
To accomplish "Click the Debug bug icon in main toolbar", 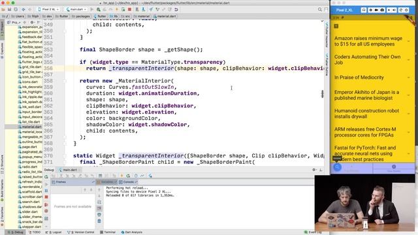I will 99,10.
